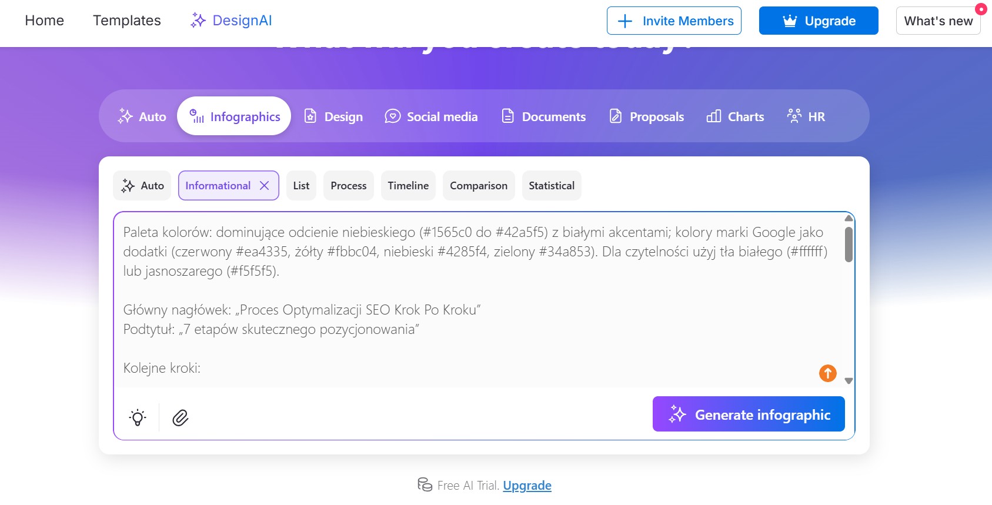The image size is (992, 505).
Task: Switch to the HR category
Action: [806, 116]
